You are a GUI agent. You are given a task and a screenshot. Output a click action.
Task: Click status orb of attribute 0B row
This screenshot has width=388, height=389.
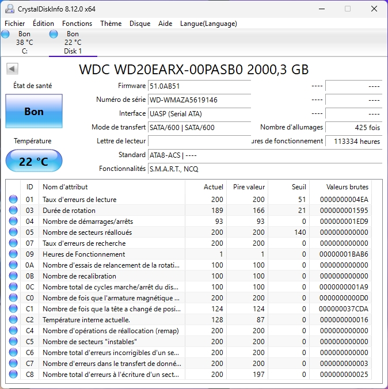pos(13,276)
